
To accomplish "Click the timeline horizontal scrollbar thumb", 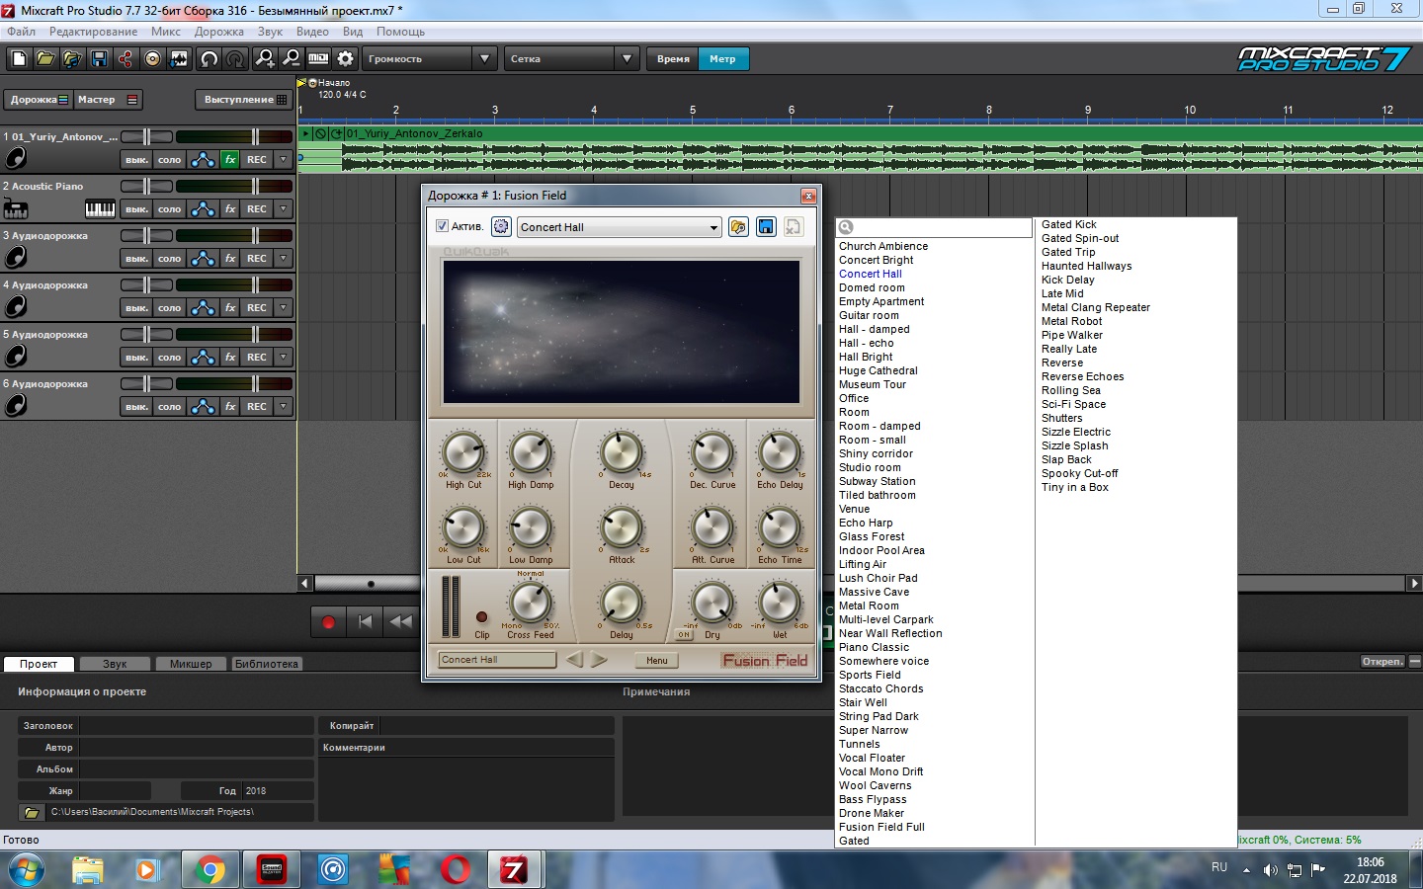I will pos(371,584).
